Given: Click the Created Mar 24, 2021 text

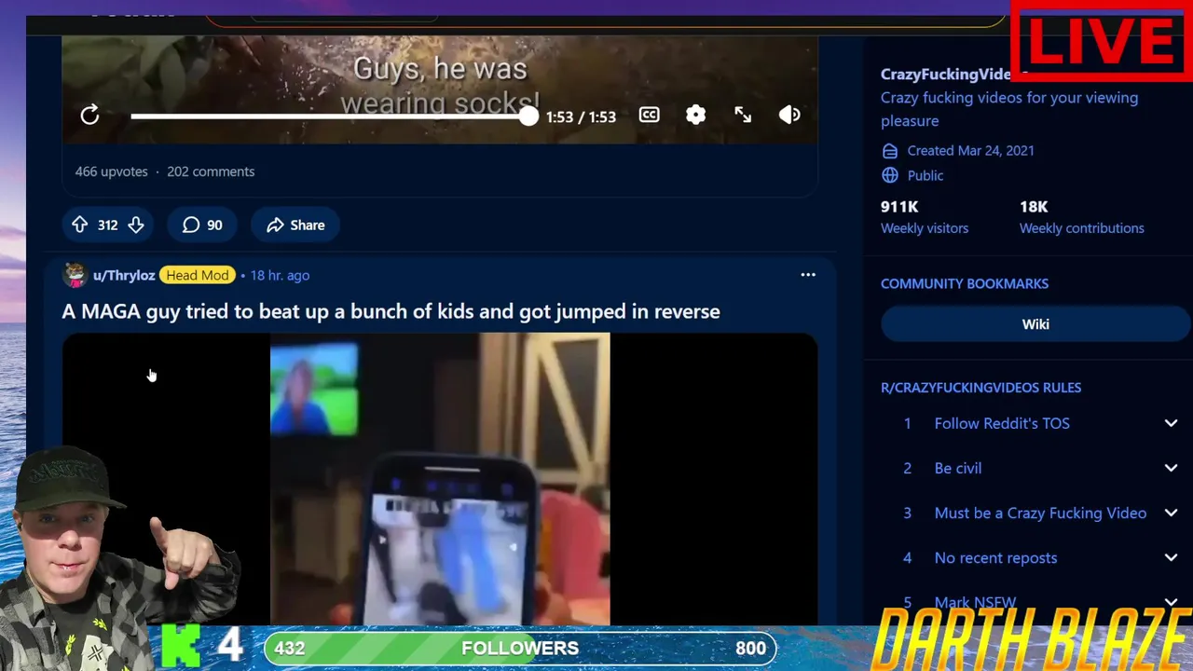Looking at the screenshot, I should (970, 150).
